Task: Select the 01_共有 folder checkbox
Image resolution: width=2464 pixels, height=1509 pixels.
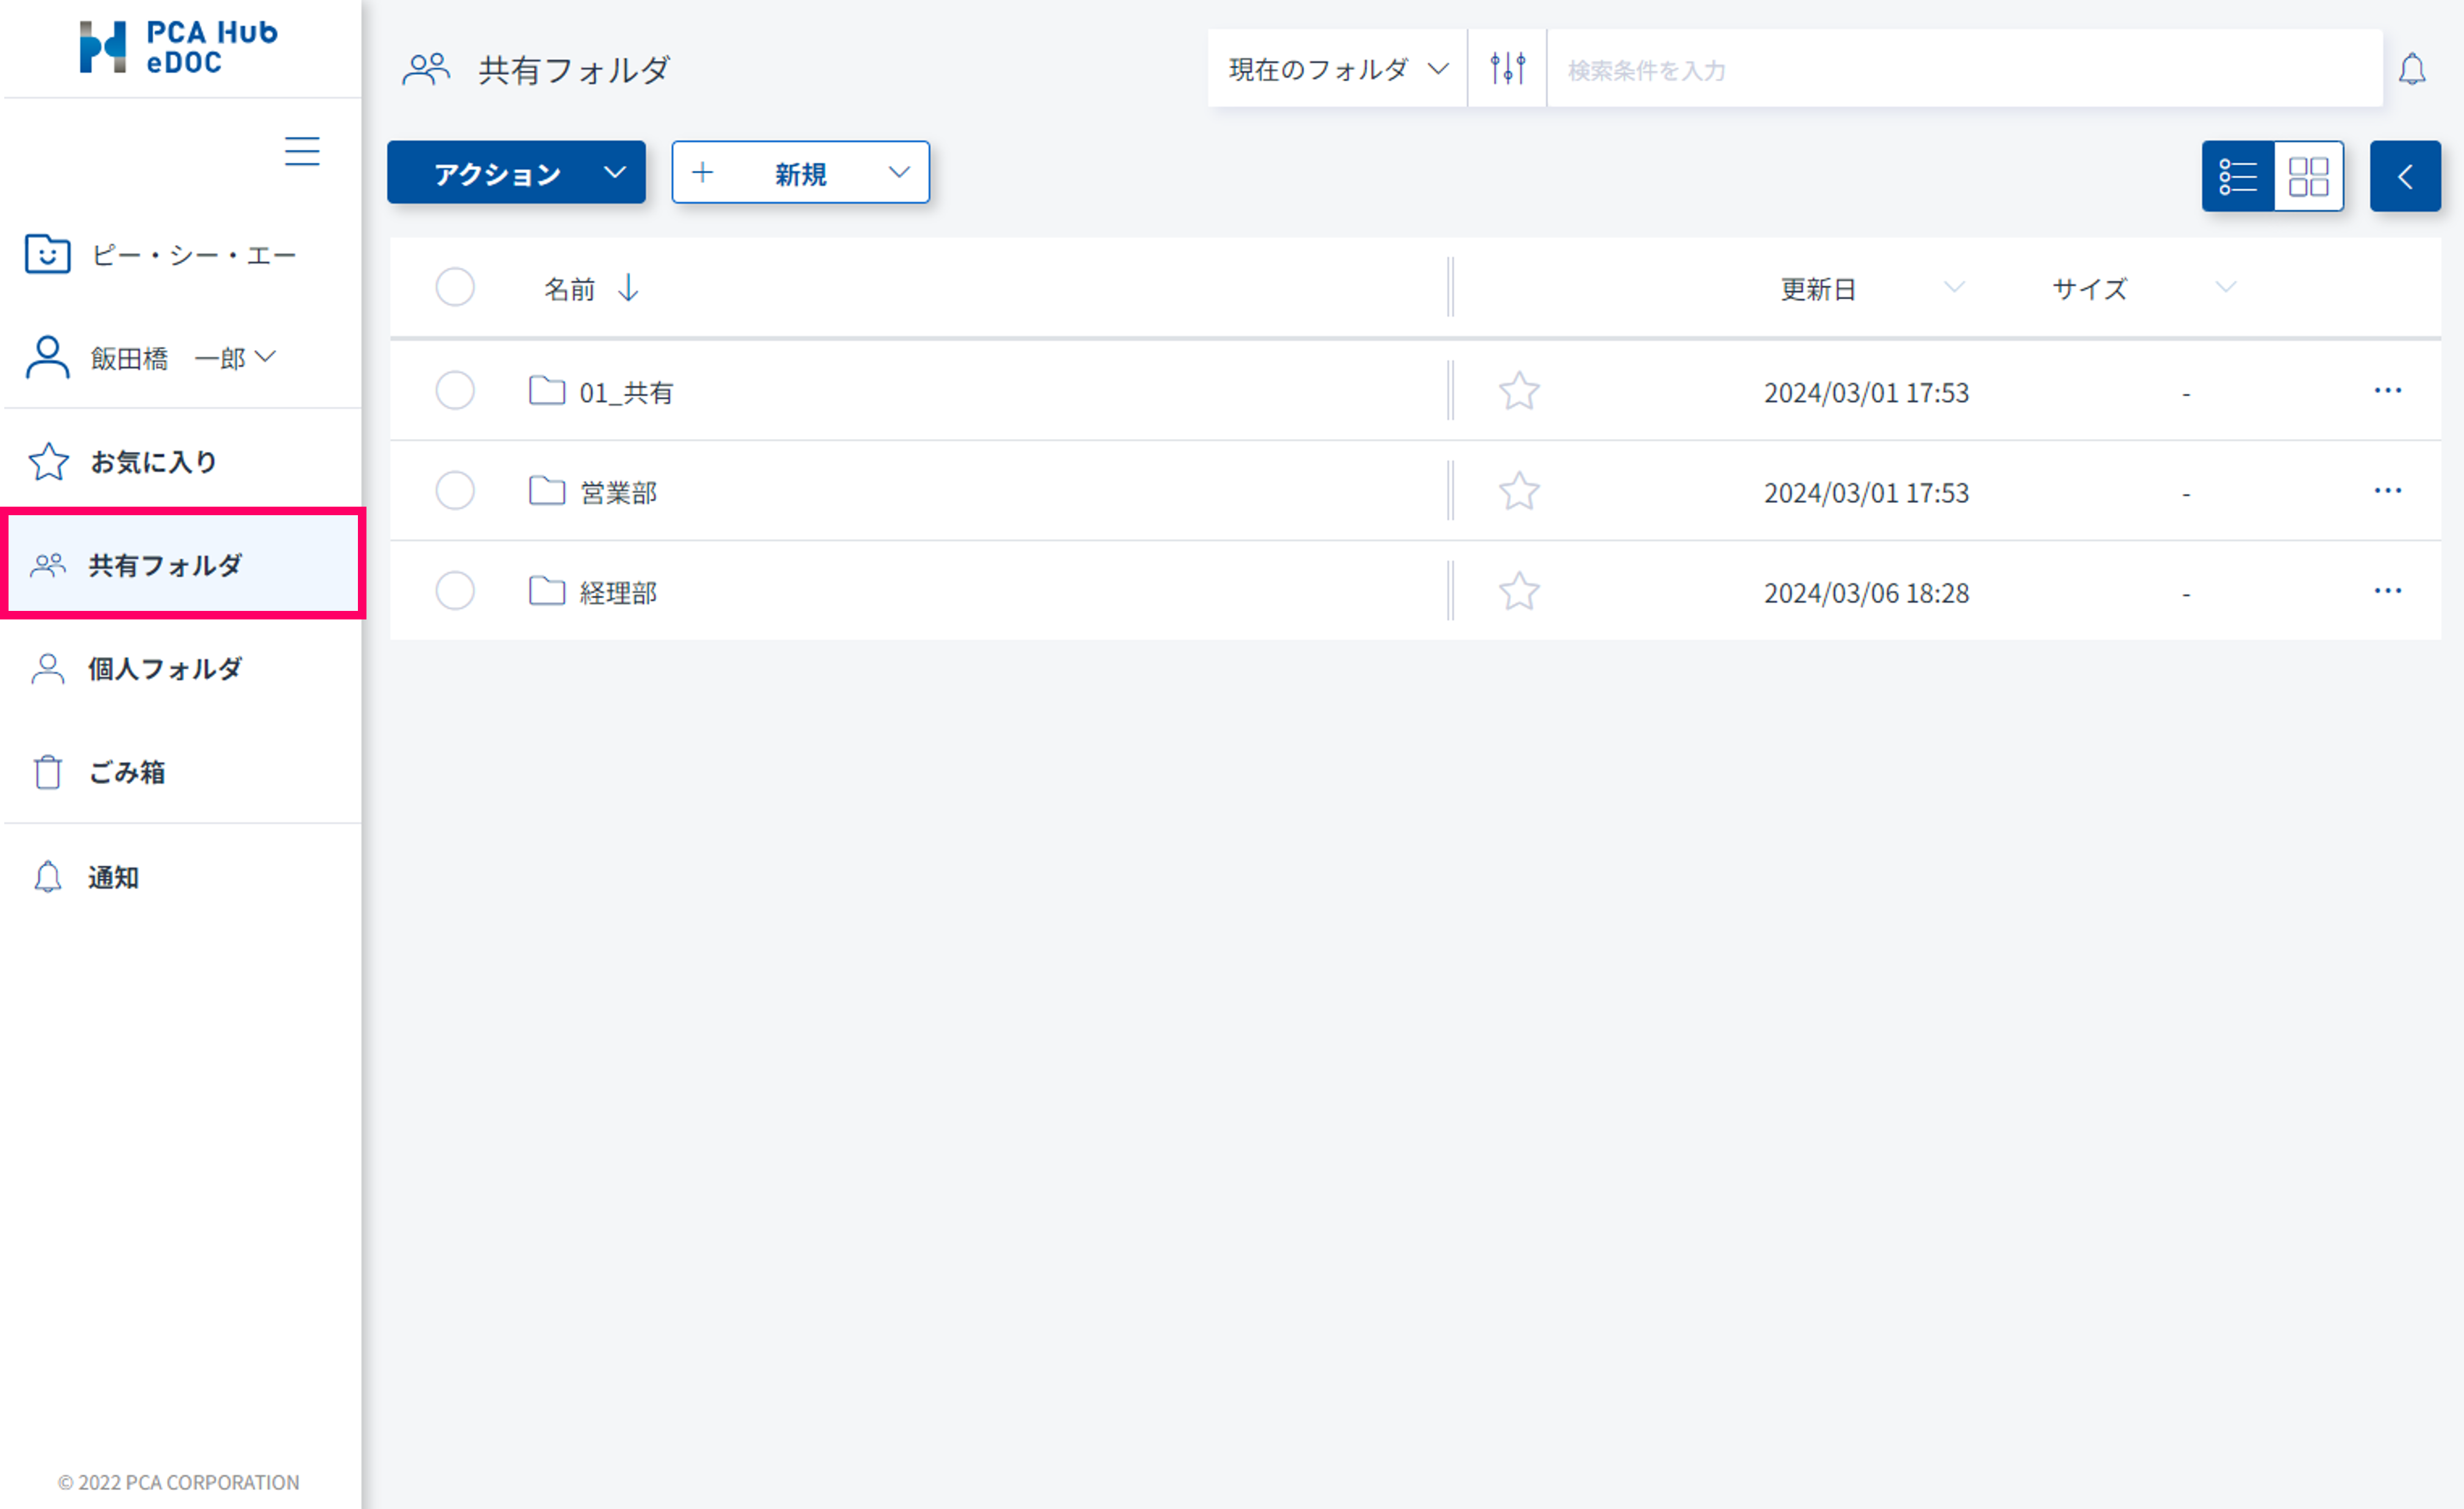Action: (x=455, y=390)
